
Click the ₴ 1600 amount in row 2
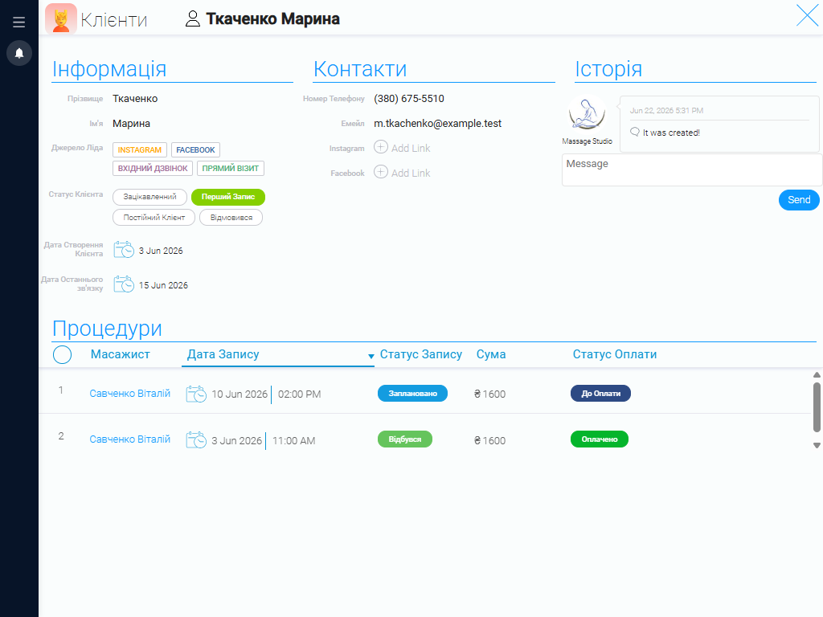489,441
